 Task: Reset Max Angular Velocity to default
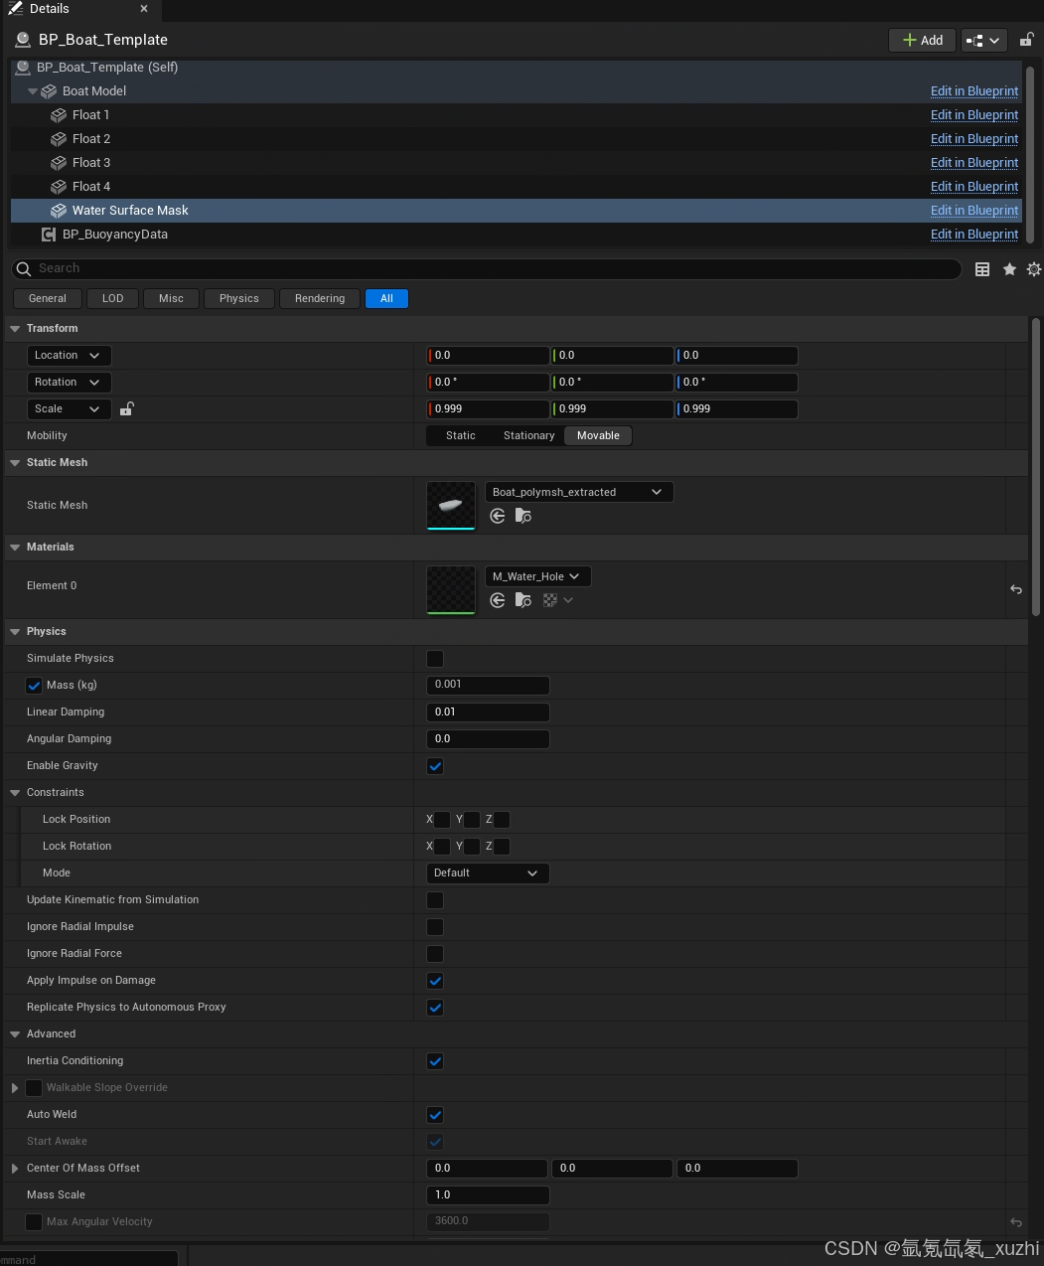[x=1016, y=1222]
